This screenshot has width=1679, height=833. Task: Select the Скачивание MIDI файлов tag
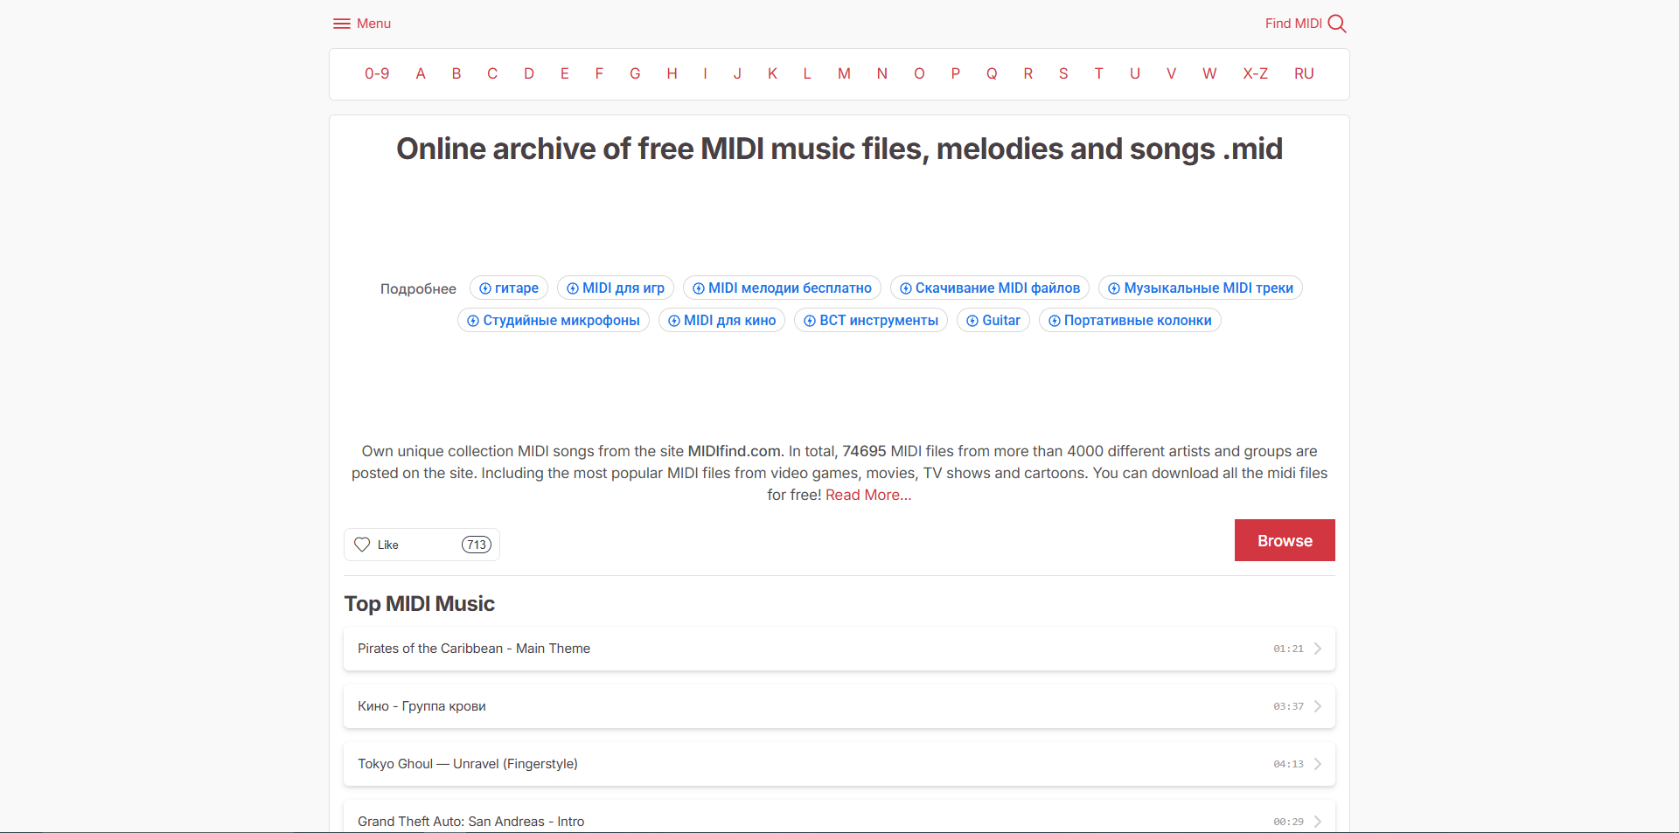[x=989, y=288]
